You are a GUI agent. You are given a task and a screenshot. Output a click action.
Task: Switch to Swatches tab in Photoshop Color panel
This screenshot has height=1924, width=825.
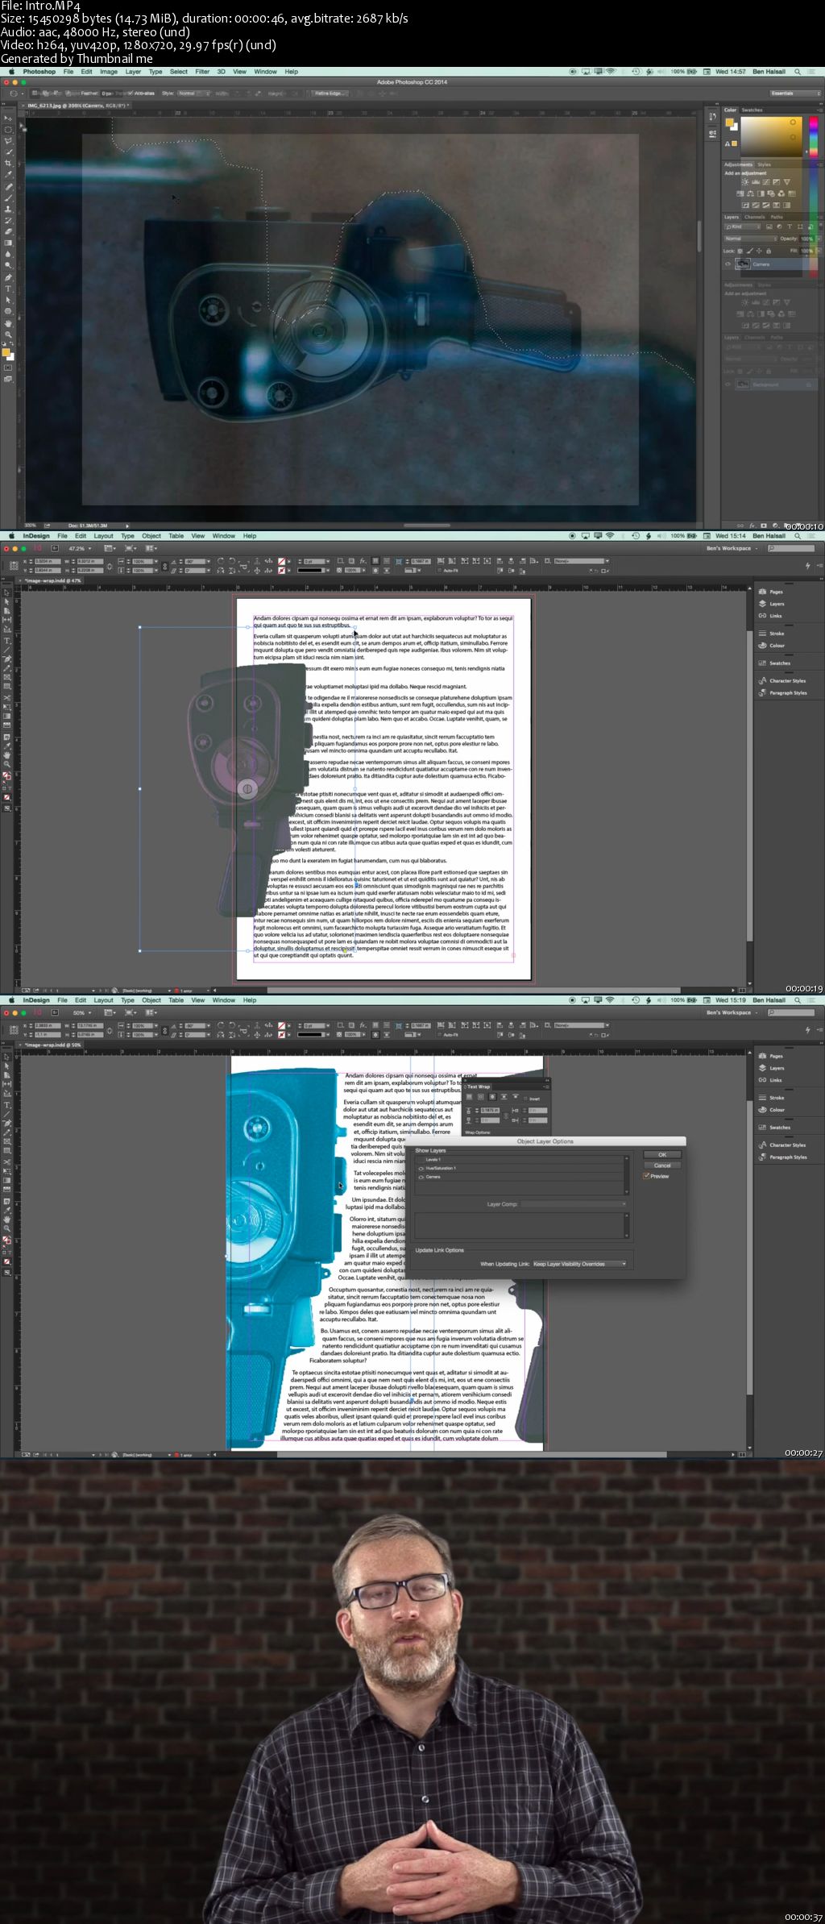[752, 110]
